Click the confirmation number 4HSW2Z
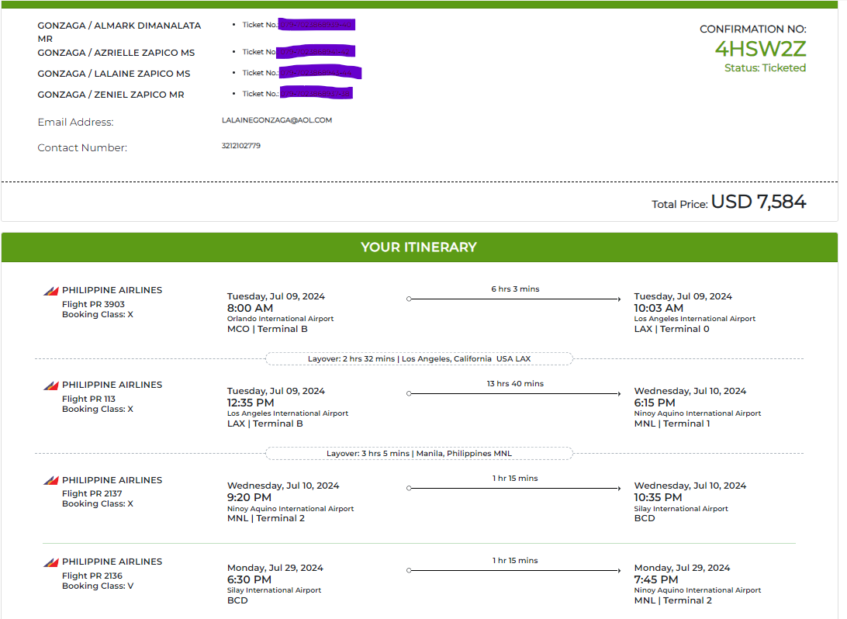 (760, 49)
